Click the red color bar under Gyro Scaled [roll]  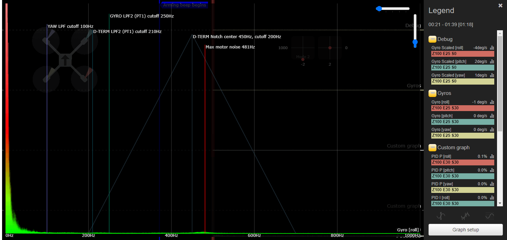(463, 54)
